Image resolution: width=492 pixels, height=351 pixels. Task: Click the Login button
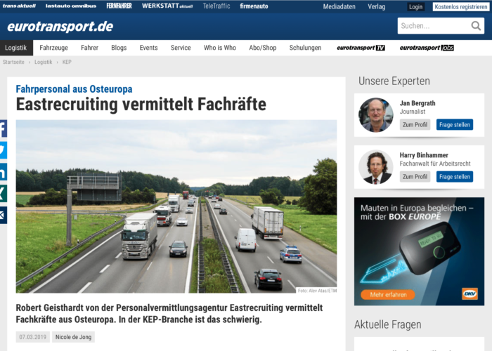coord(416,6)
